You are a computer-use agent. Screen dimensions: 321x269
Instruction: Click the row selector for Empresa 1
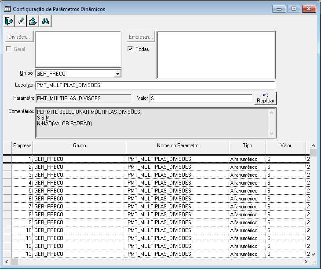click(x=7, y=159)
